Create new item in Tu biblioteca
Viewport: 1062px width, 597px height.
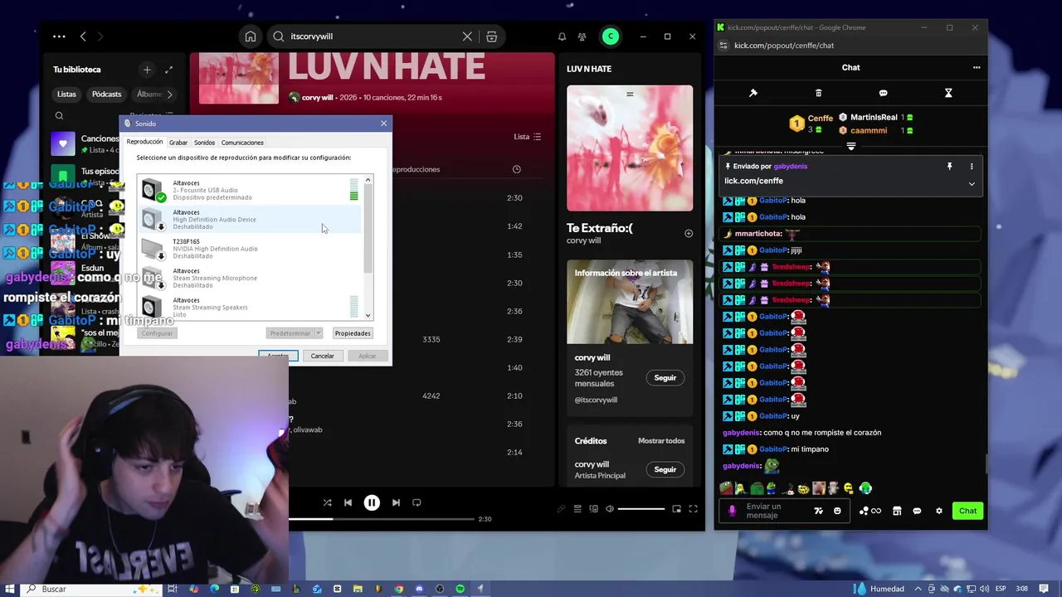(147, 70)
